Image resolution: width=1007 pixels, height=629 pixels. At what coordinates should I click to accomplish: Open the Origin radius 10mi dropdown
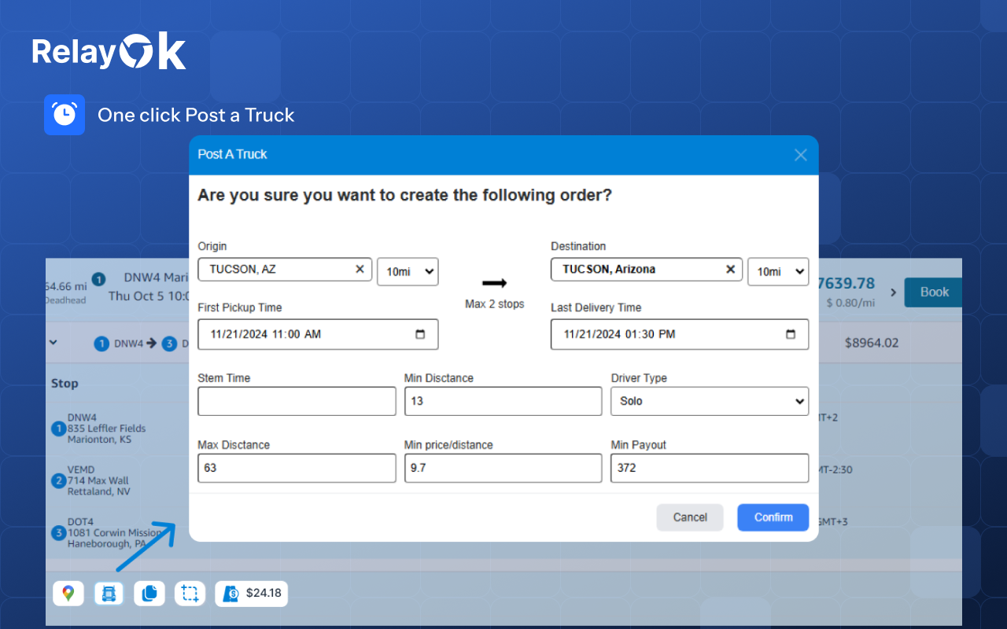pos(408,271)
